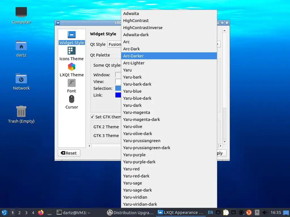Toggle Set GTK themes checkbox
This screenshot has height=217, width=290.
point(92,117)
